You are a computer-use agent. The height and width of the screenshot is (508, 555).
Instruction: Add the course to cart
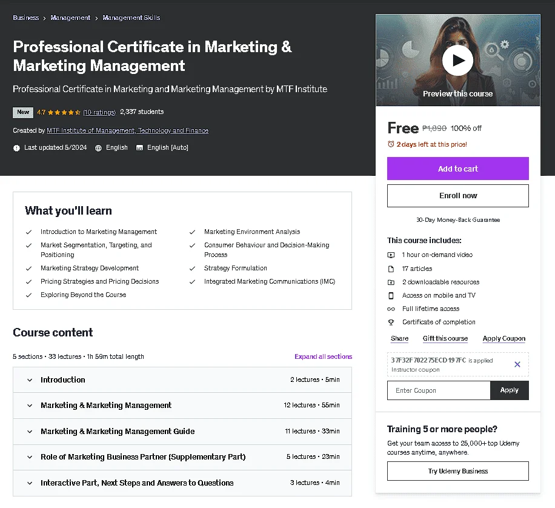[x=457, y=169]
